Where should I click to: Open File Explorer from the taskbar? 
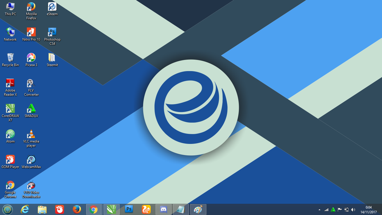[42, 209]
